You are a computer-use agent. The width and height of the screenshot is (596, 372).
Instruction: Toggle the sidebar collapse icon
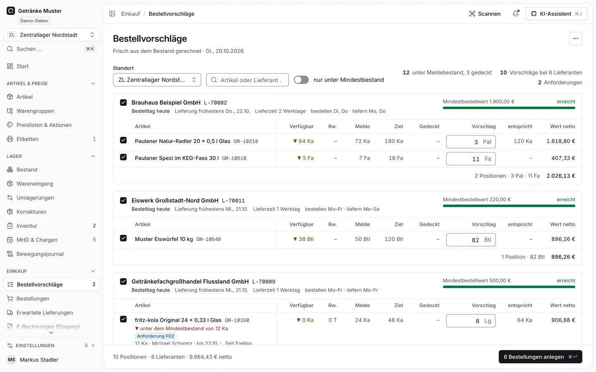(112, 14)
